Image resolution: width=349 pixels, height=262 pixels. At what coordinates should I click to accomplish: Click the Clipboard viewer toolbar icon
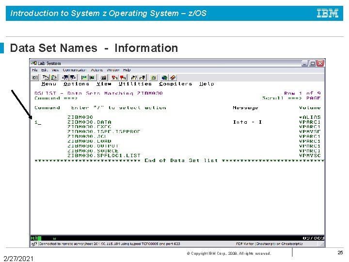pyautogui.click(x=153, y=78)
